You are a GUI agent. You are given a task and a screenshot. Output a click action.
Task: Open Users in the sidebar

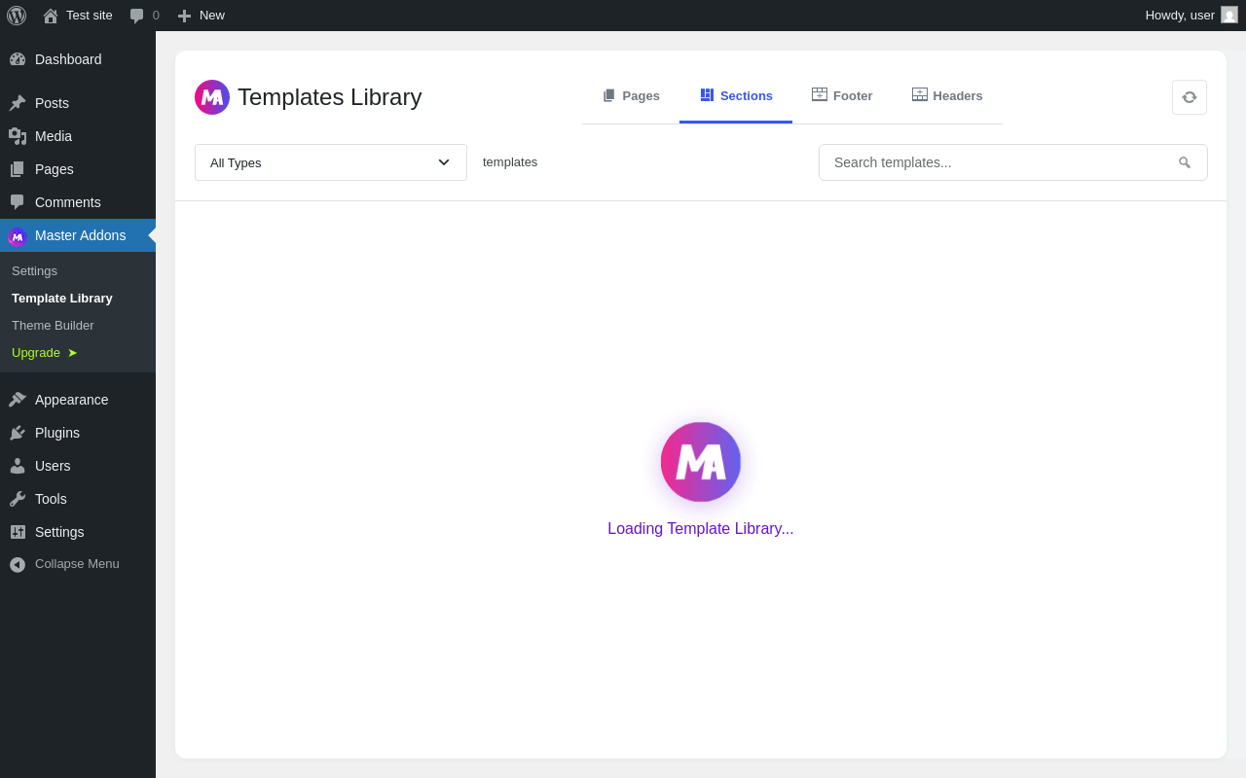78,466
